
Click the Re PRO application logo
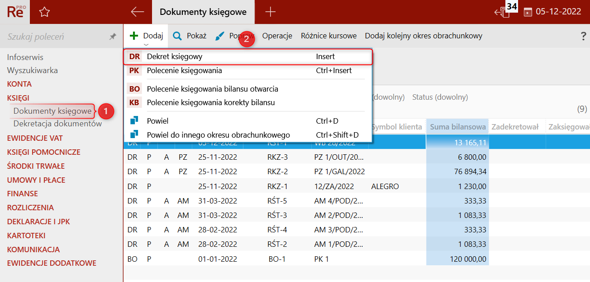click(x=15, y=12)
